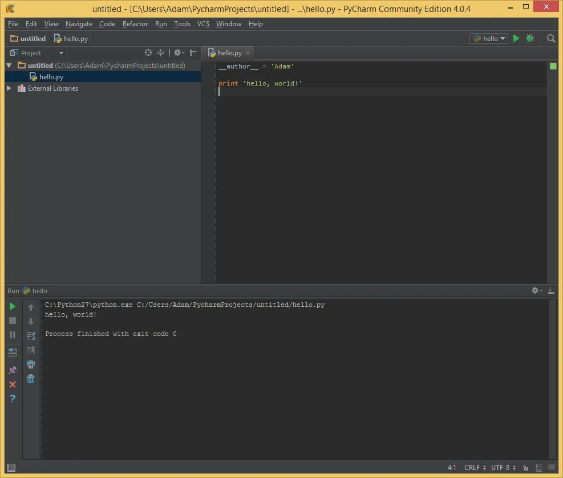
Task: Click 'Process finished with exit code 0' text
Action: [111, 334]
